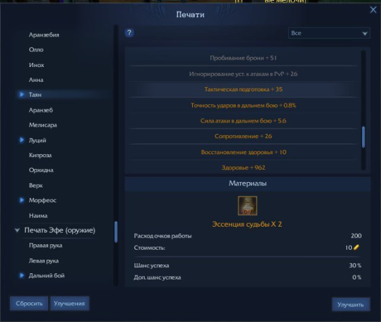This screenshot has height=322, width=381.
Task: Click the blue arrow marker beside Морфеос
Action: [x=22, y=200]
